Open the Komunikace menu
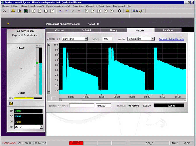Viewport: 196px width, 146px height. (78, 6)
